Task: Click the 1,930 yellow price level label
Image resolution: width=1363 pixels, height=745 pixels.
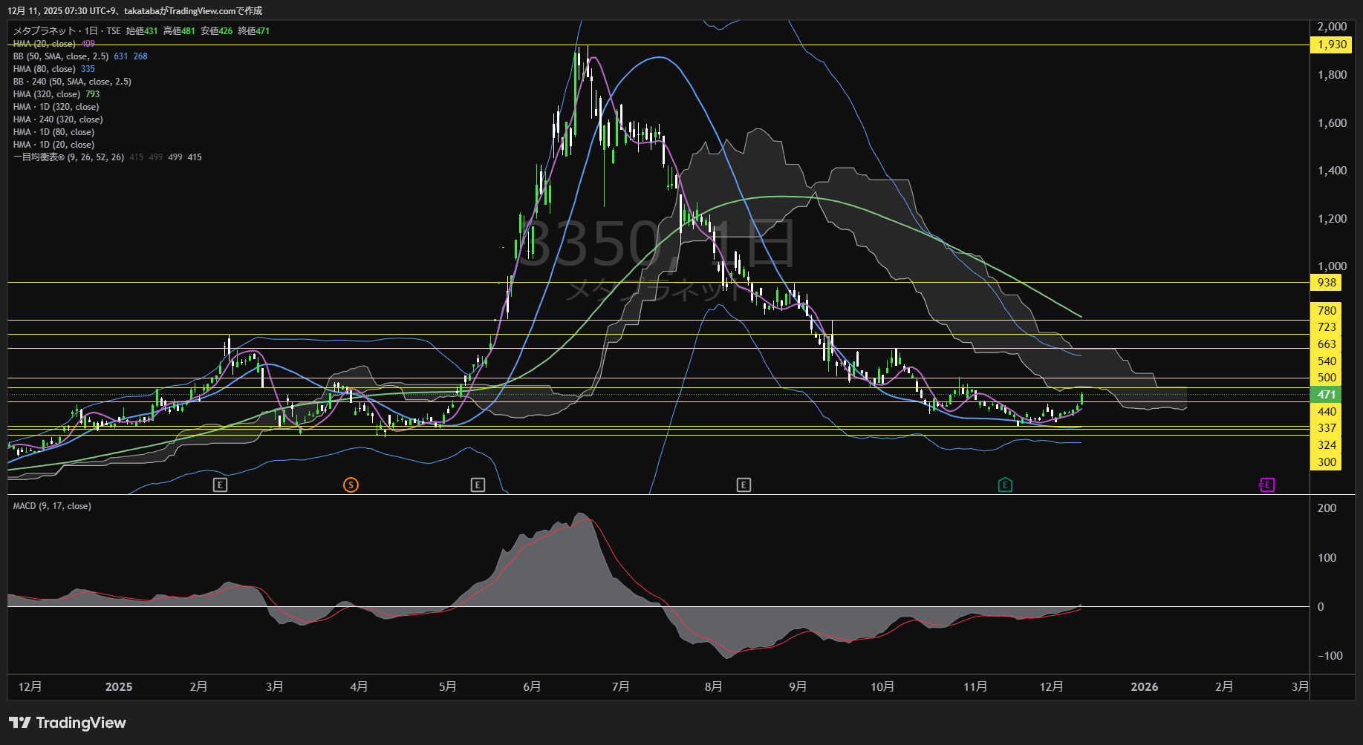Action: click(1332, 45)
